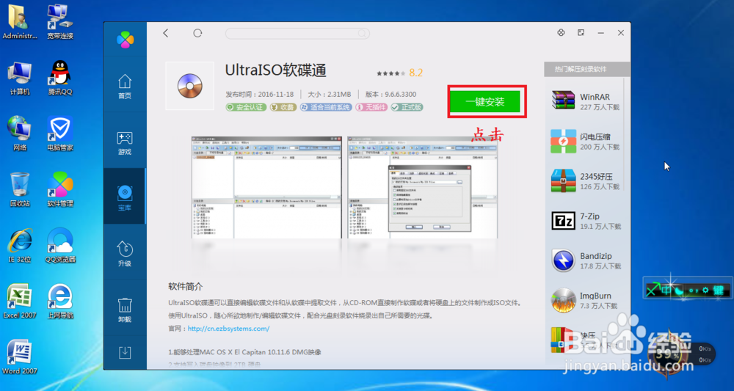734x391 pixels.
Task: Select the QQ浏览器 desktop shortcut
Action: (x=60, y=245)
